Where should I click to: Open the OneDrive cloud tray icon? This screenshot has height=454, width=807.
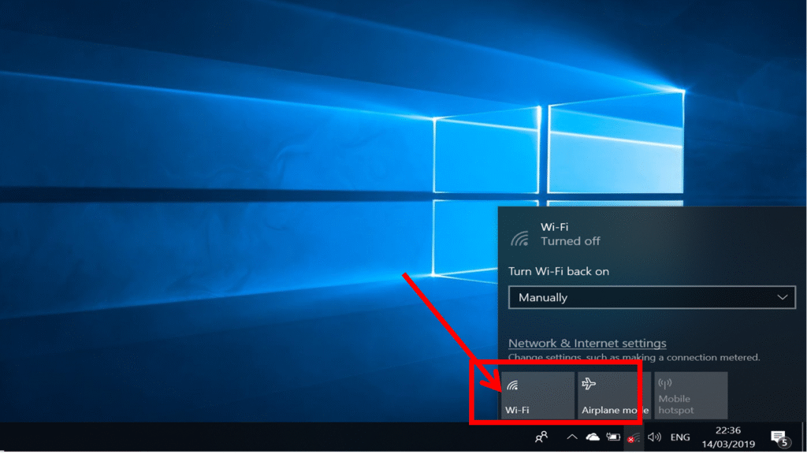593,437
